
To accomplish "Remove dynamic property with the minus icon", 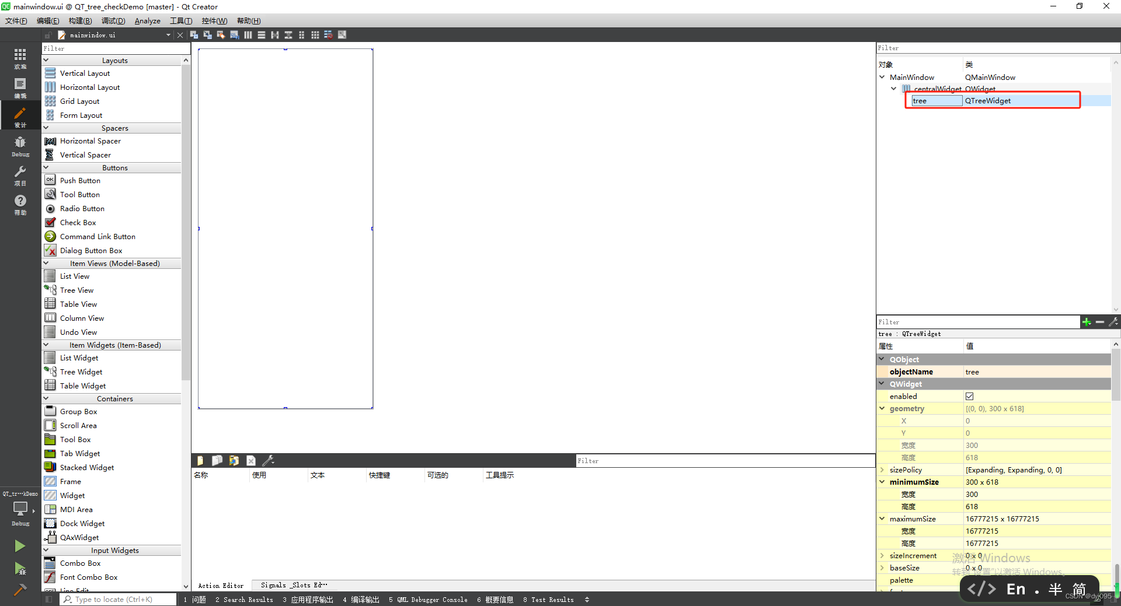I will pos(1100,322).
